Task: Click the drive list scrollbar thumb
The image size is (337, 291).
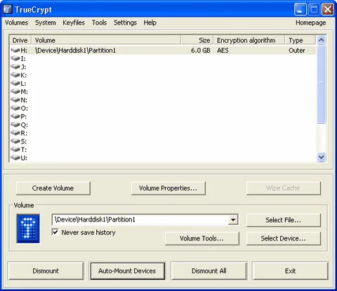Action: tap(322, 84)
